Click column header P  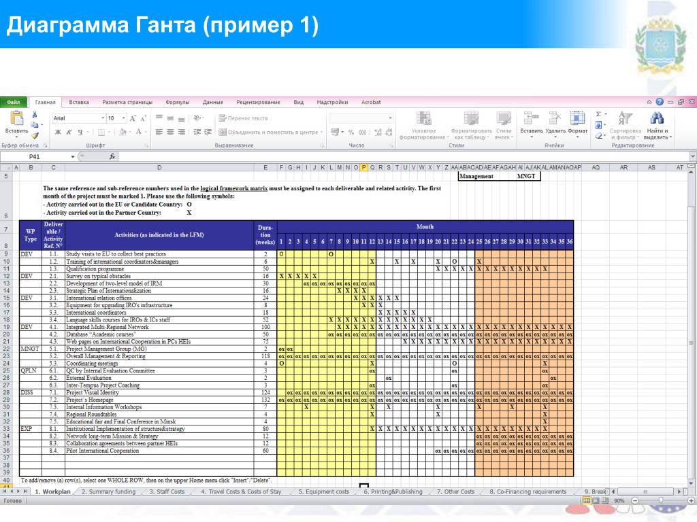pyautogui.click(x=363, y=167)
